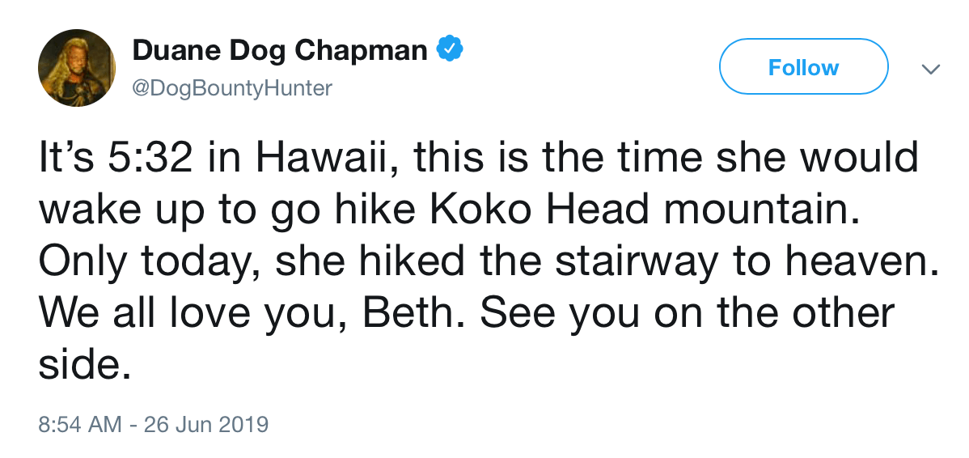
Task: Click the word "Chapman" in the display name
Action: tap(362, 51)
